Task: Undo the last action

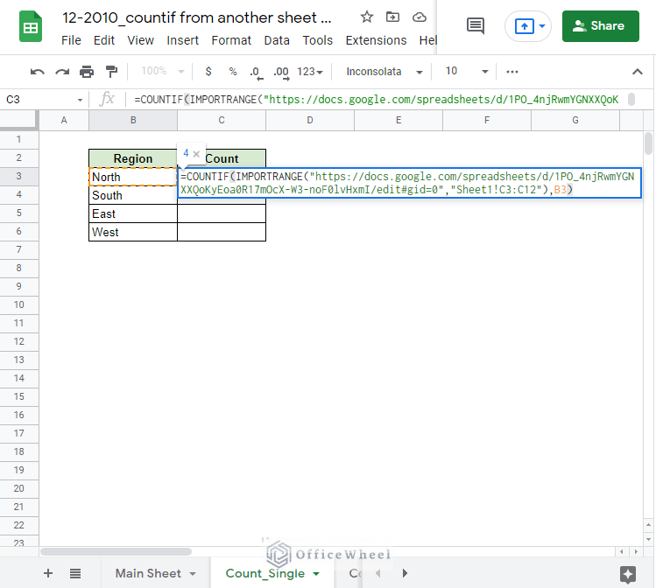Action: coord(38,72)
